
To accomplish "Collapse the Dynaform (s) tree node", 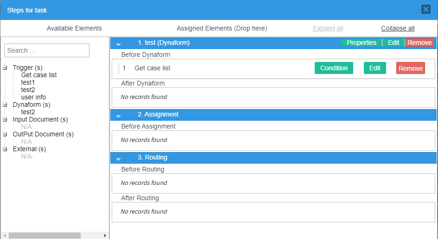I will pos(5,105).
